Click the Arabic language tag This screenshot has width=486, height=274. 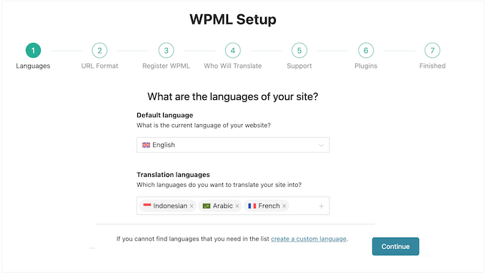pos(220,206)
